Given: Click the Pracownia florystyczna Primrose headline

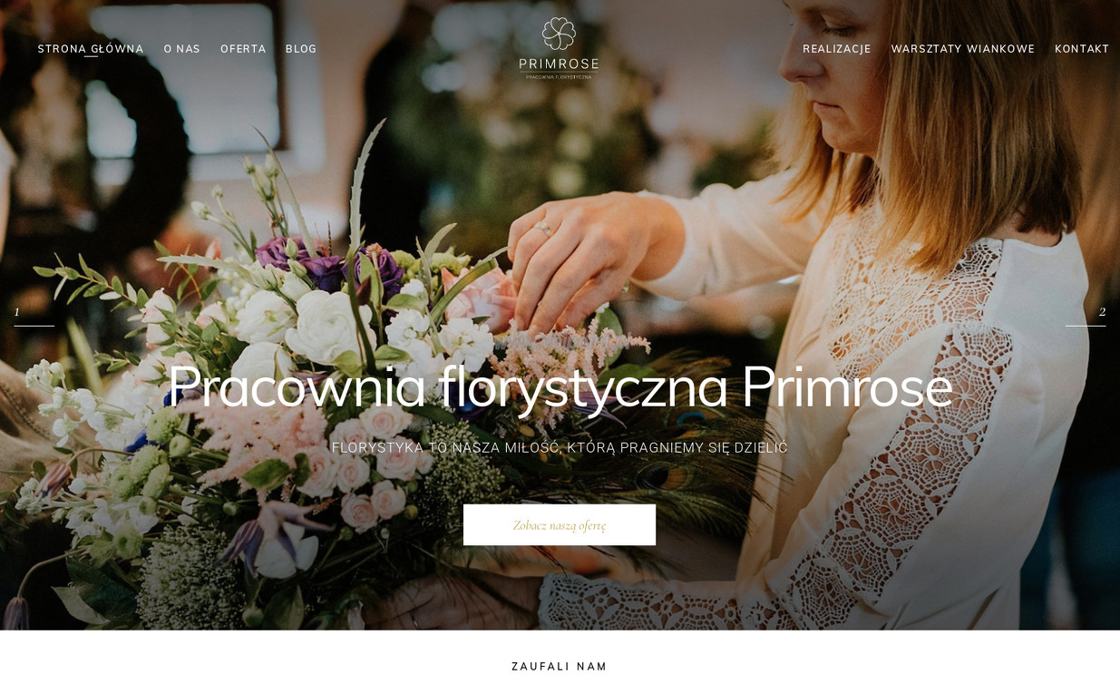Looking at the screenshot, I should coord(560,387).
